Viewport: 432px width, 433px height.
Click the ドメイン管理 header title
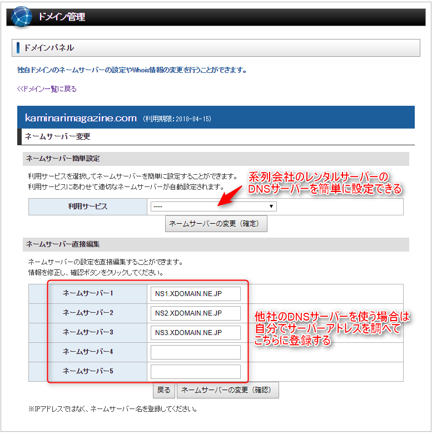pos(62,17)
